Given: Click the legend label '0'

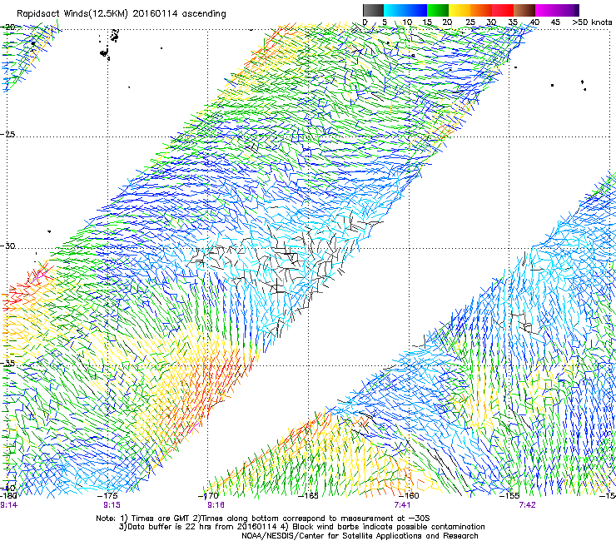Looking at the screenshot, I should (365, 22).
